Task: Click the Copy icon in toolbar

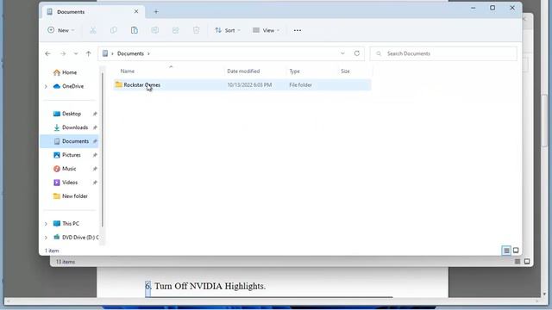Action: coord(113,30)
